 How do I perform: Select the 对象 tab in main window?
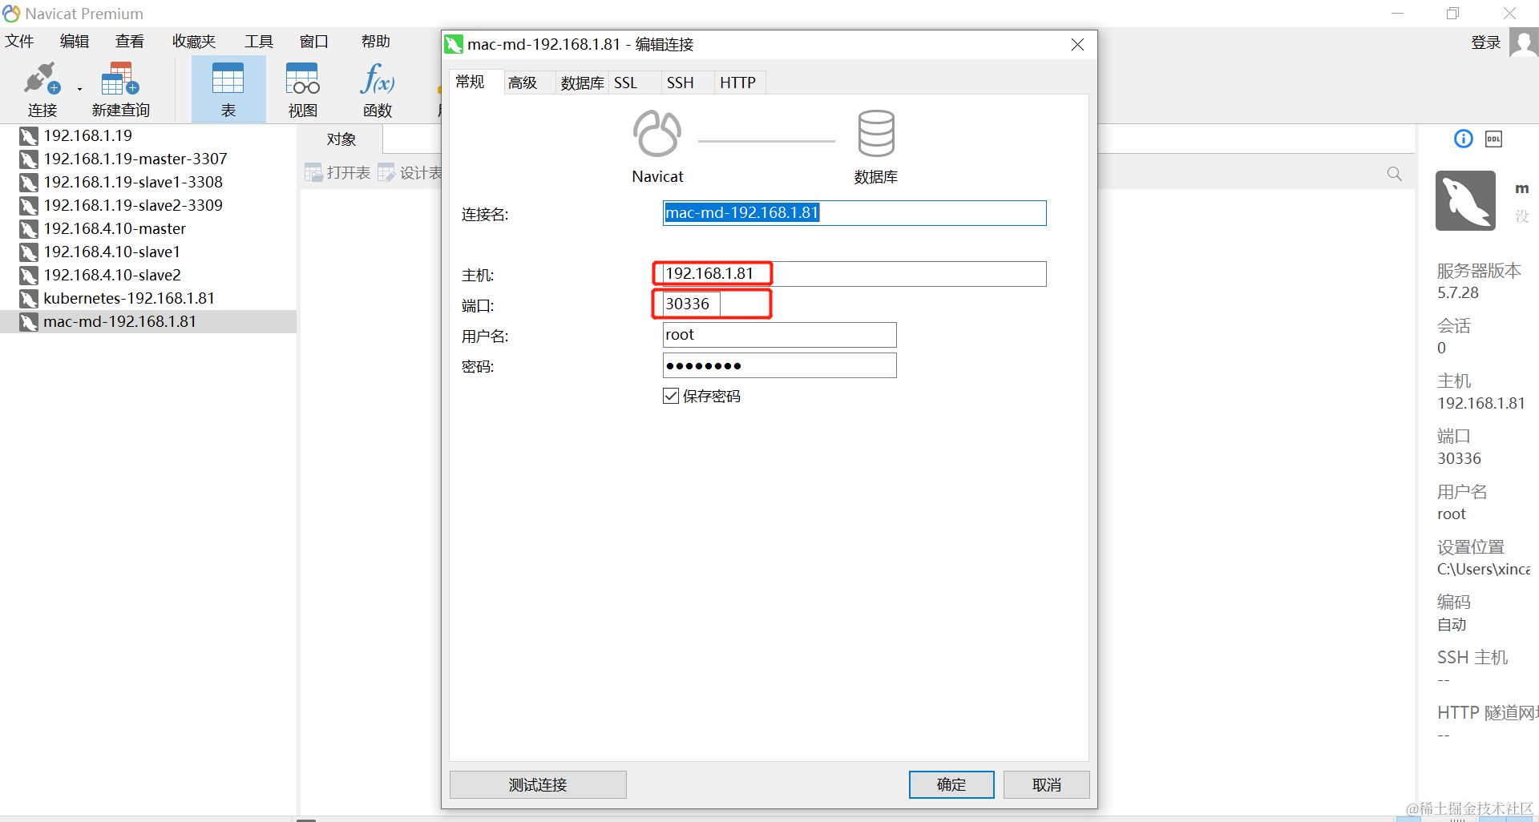[x=341, y=139]
